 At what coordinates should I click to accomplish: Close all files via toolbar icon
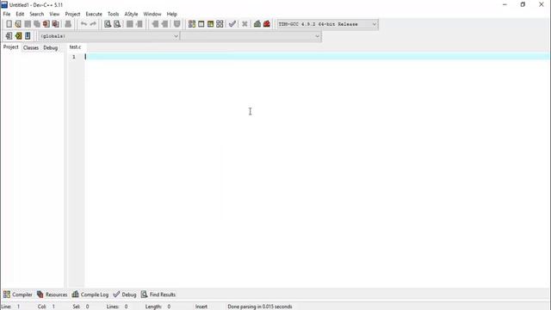(55, 24)
